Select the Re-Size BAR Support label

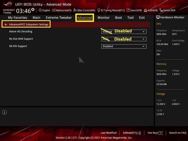pyautogui.click(x=21, y=39)
